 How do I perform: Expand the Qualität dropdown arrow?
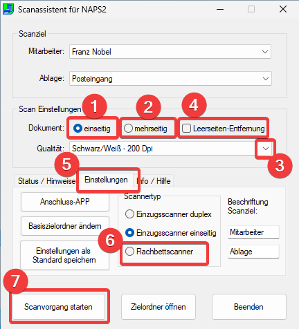(x=266, y=149)
